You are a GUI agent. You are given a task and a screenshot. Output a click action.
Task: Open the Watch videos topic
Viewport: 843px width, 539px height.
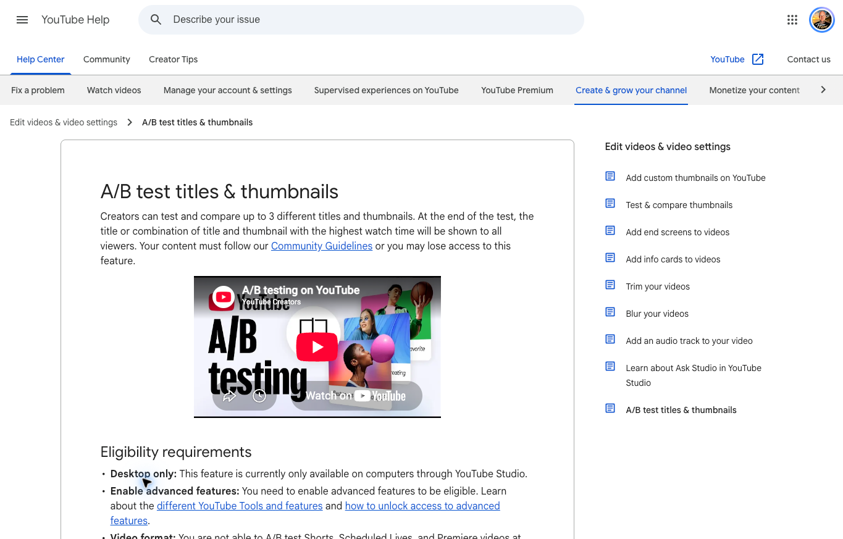(114, 90)
